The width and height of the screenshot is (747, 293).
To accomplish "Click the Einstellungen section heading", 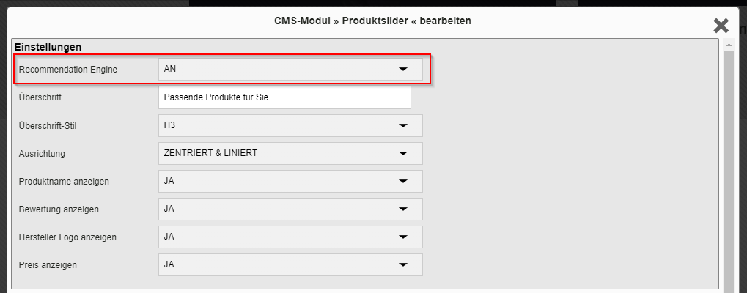I will [x=48, y=47].
